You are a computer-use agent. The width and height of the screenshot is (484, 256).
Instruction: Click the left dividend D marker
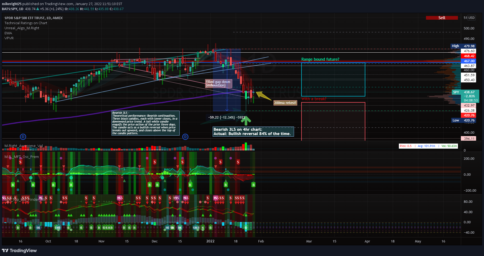point(23,137)
